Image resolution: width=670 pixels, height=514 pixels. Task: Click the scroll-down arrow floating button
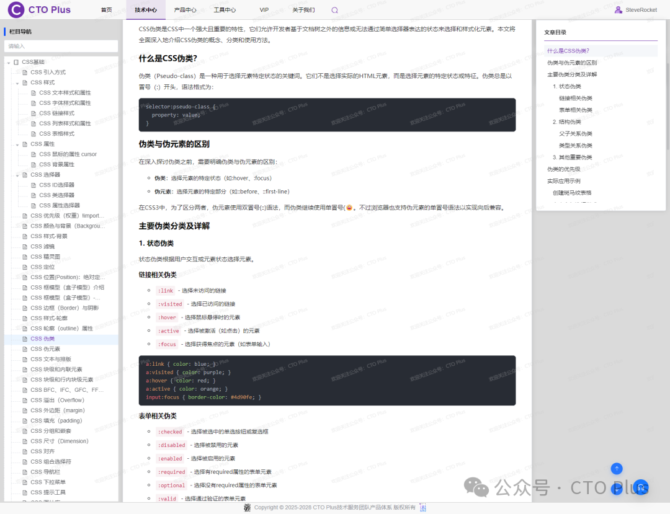tap(616, 489)
